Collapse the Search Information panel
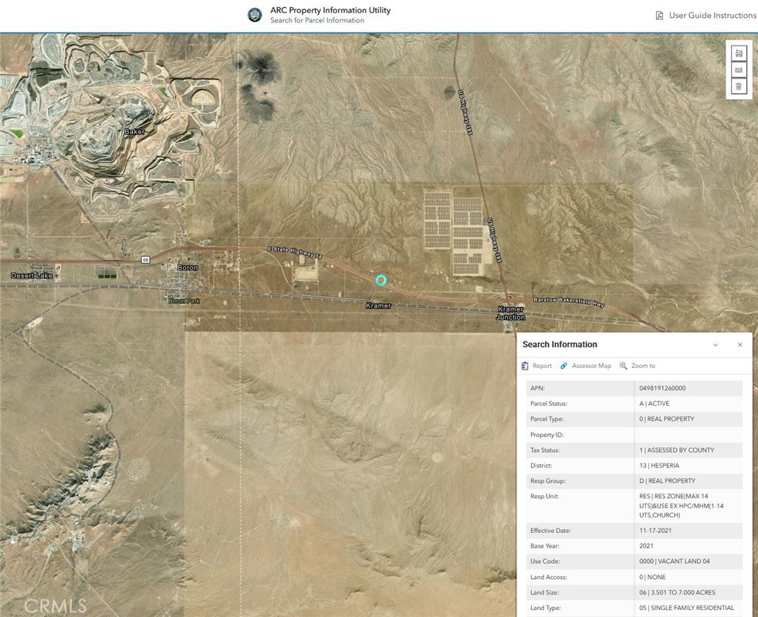 (x=716, y=345)
